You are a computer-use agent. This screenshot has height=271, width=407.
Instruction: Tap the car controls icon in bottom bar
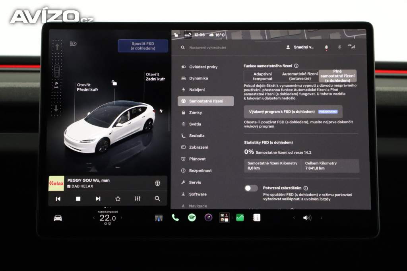(58, 218)
